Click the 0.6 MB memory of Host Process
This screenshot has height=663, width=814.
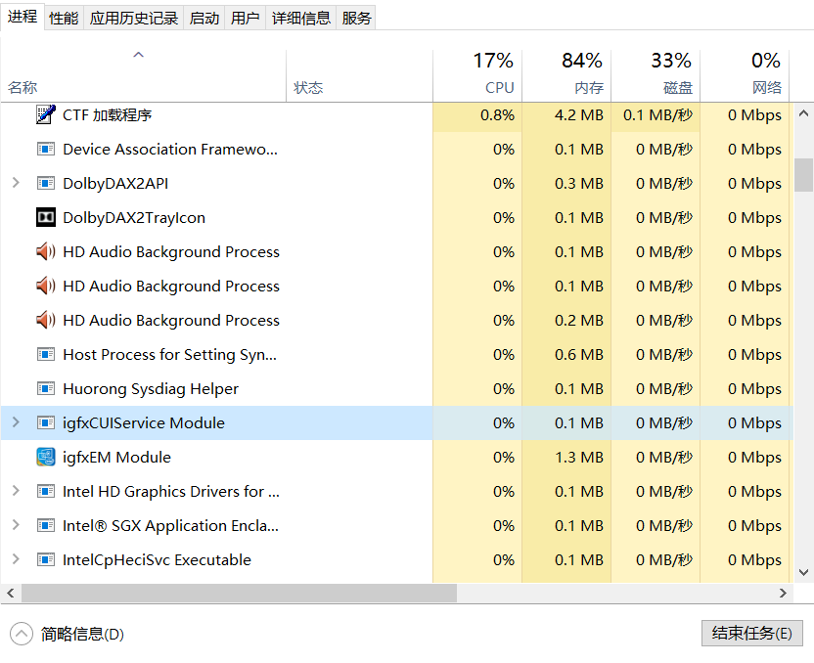point(579,355)
